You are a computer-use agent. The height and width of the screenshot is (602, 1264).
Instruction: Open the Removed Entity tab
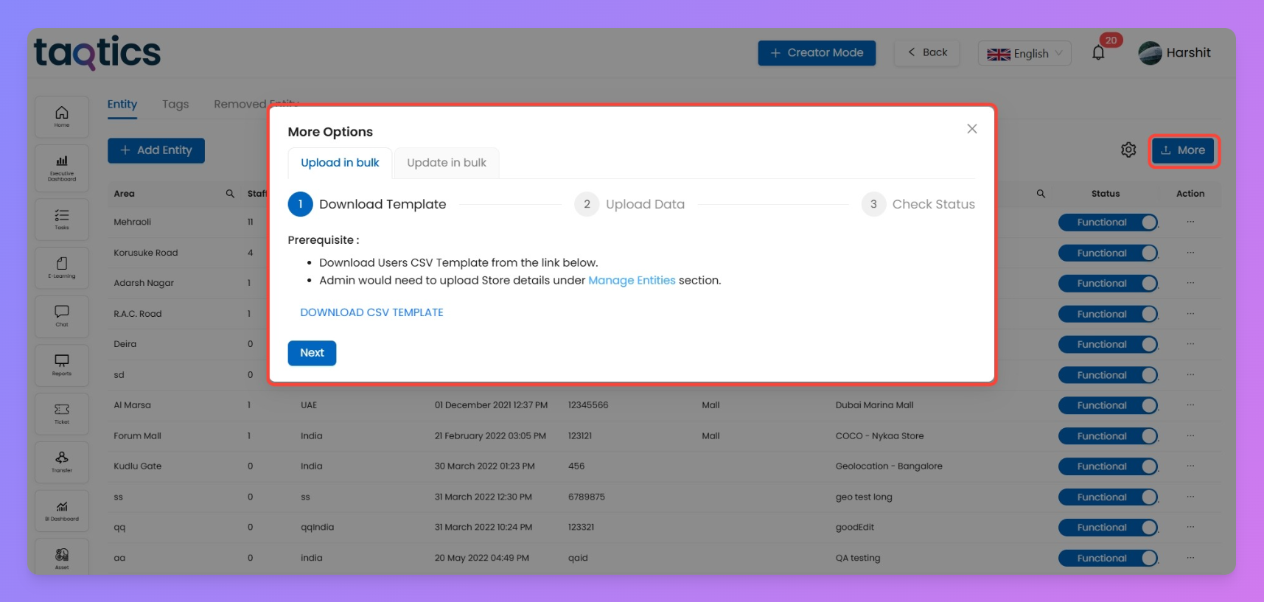256,105
